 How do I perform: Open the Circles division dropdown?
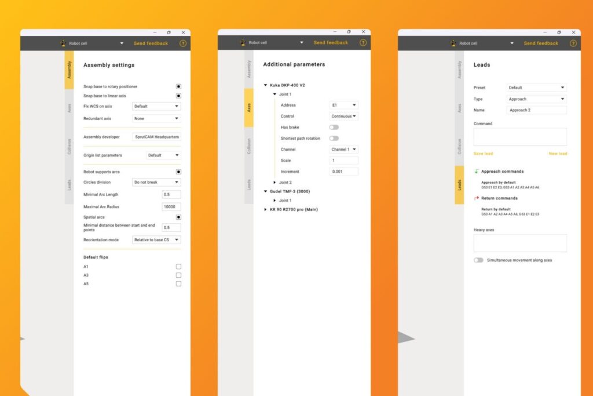pos(156,182)
